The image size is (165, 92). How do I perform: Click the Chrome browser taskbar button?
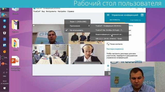(x=4, y=9)
